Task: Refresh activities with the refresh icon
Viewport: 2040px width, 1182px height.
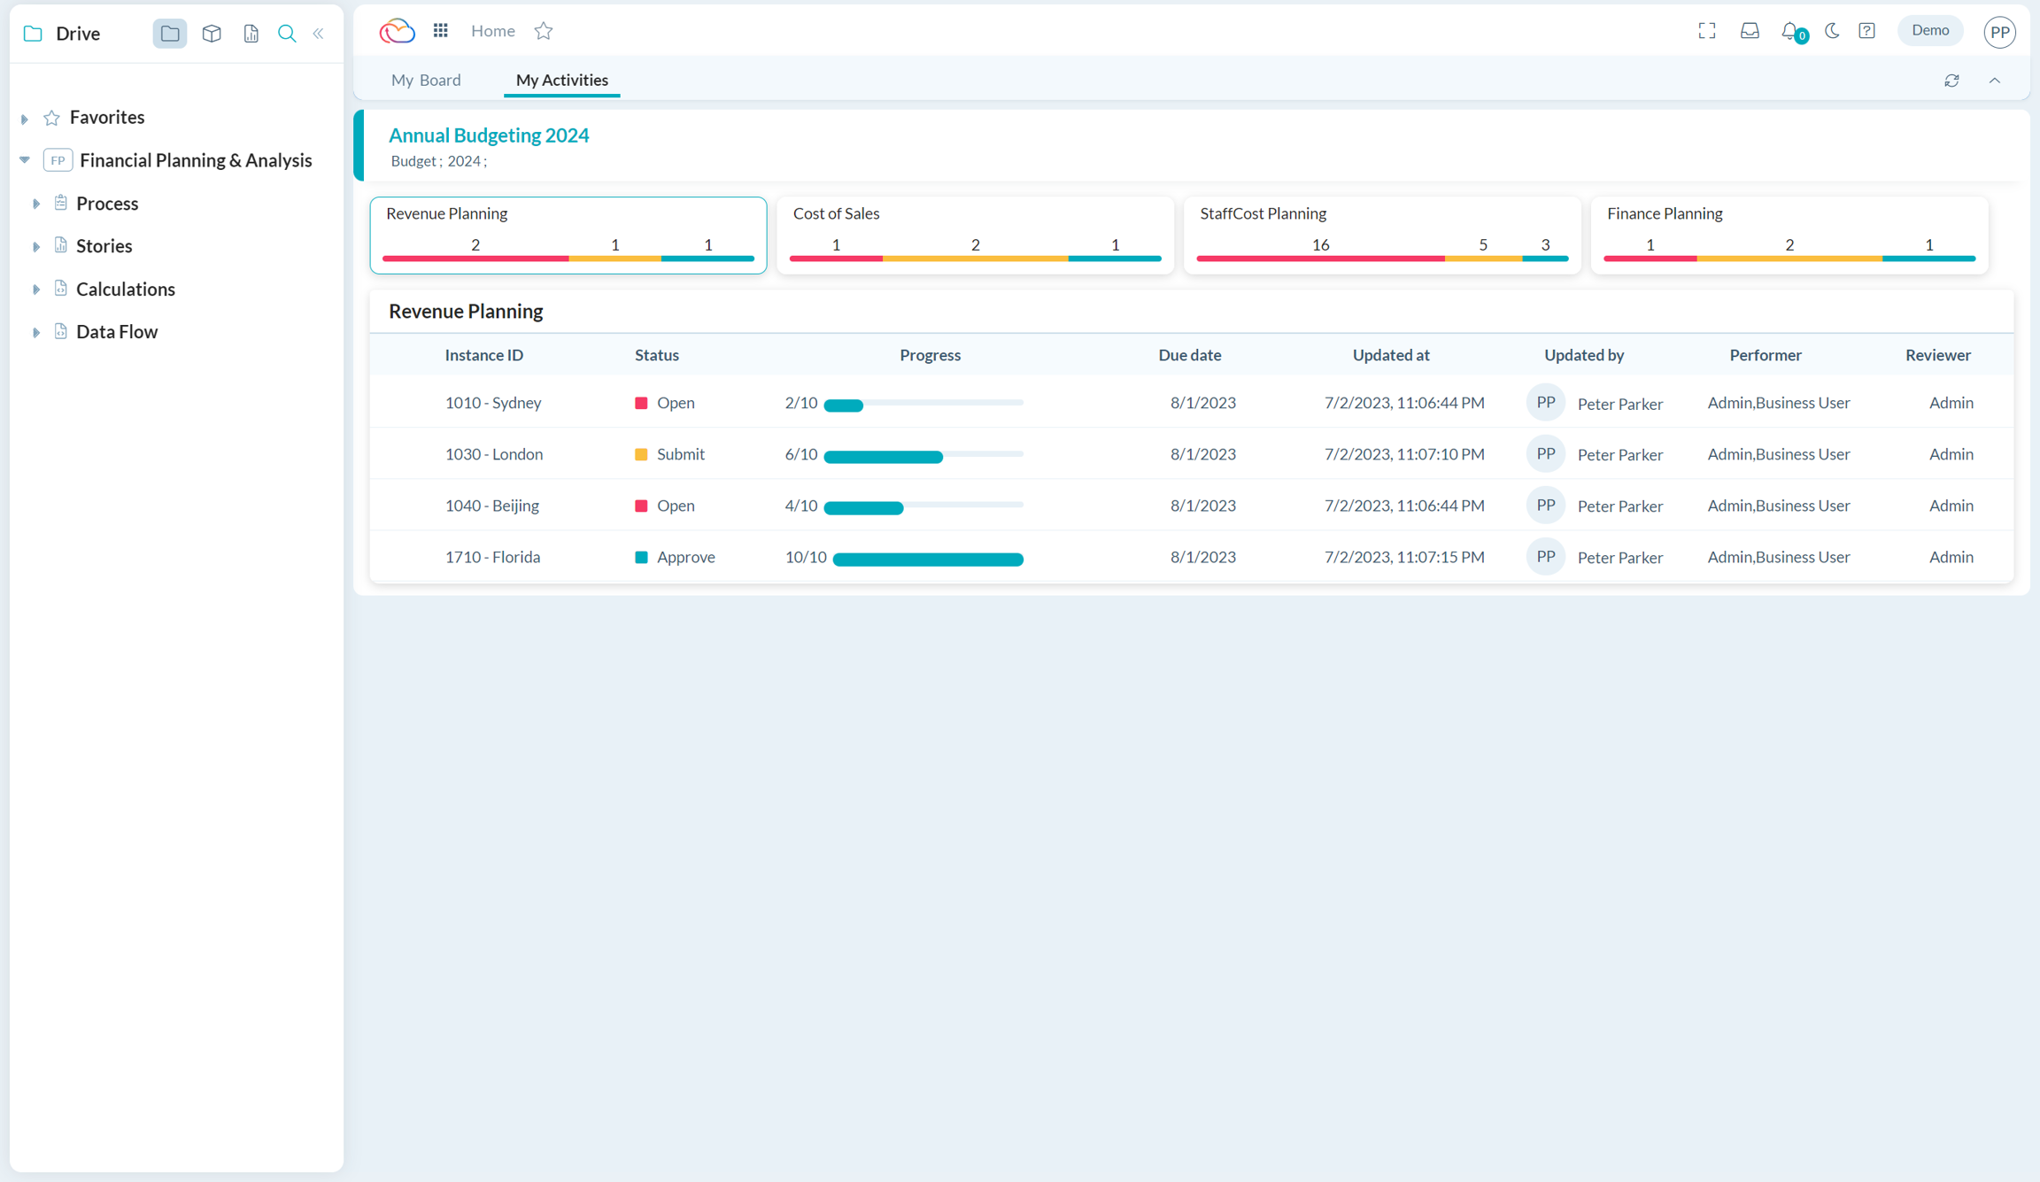Action: (x=1951, y=81)
